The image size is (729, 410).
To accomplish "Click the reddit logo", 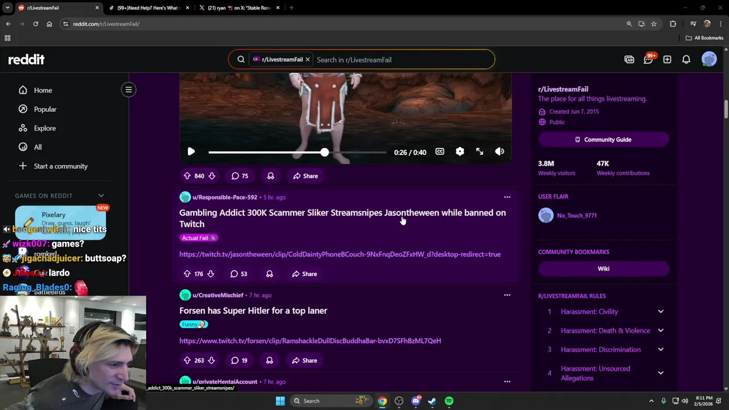I will pos(26,59).
